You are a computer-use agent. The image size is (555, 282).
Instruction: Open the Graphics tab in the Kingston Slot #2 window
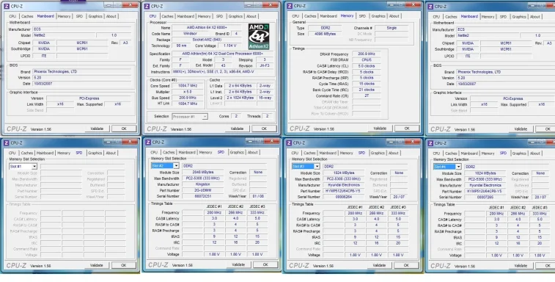coord(236,152)
